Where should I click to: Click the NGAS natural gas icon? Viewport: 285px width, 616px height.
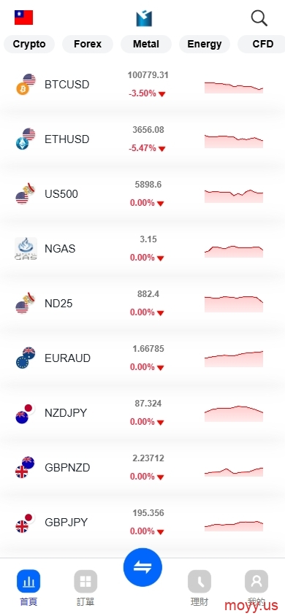(x=26, y=249)
